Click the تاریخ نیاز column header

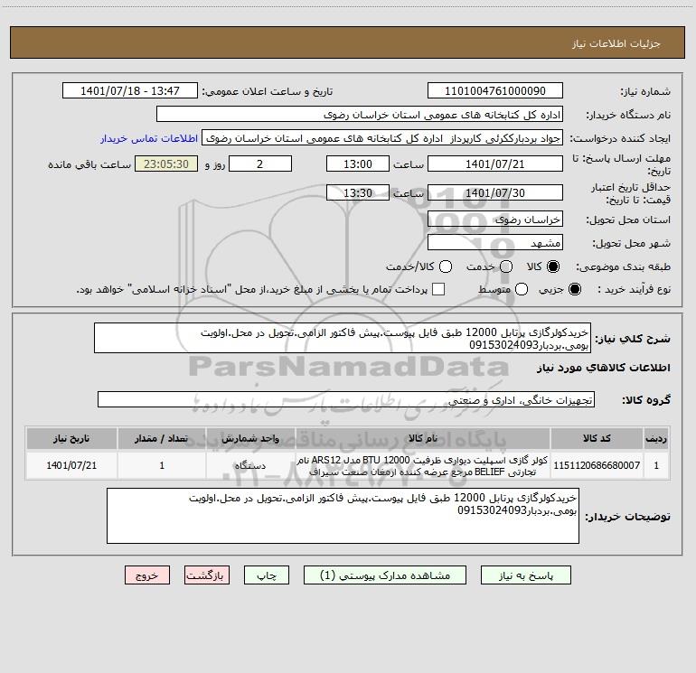(71, 438)
